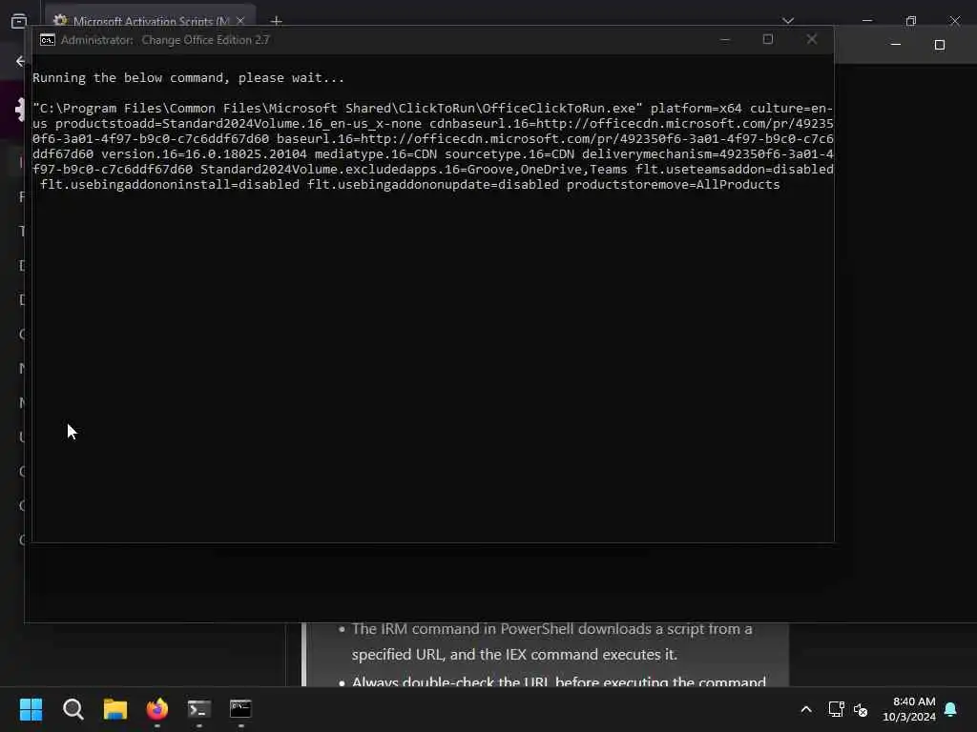Open notification bell in tray

coord(950,709)
